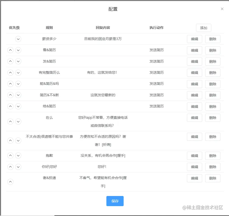The height and width of the screenshot is (216, 229).
Task: Edit the 你好|您好 rule
Action: 195,167
